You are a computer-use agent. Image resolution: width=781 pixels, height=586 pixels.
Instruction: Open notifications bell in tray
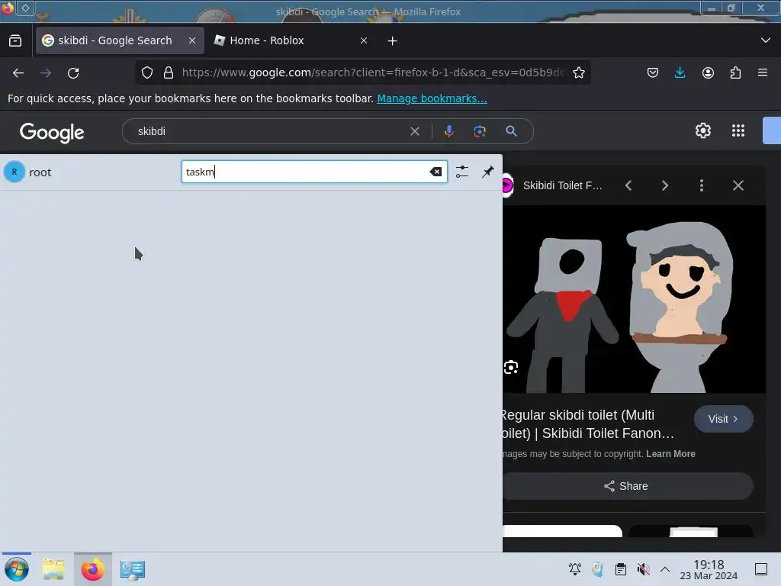click(575, 569)
